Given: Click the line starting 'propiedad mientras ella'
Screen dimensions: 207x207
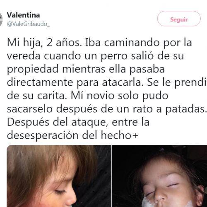Looking at the screenshot, I should 86,69.
